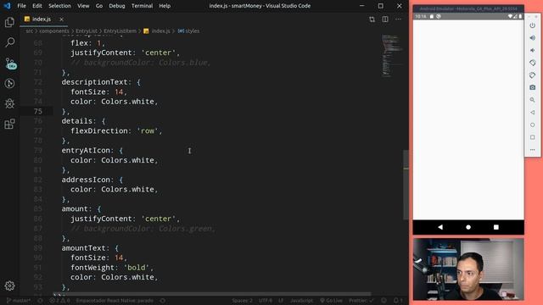Screen dimensions: 543x305
Task: Click emulator toolbar Back triangle icon
Action: pyautogui.click(x=532, y=113)
